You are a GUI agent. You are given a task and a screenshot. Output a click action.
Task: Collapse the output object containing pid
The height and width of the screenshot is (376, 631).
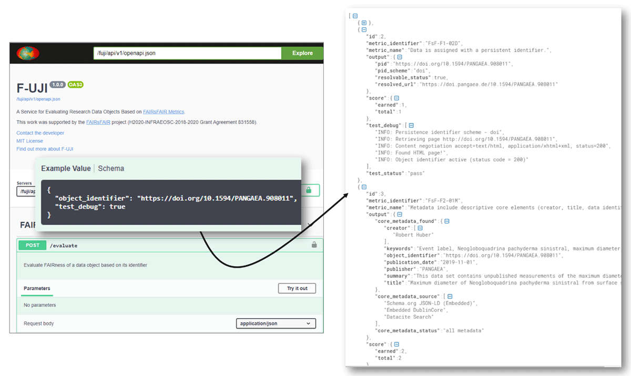click(400, 57)
